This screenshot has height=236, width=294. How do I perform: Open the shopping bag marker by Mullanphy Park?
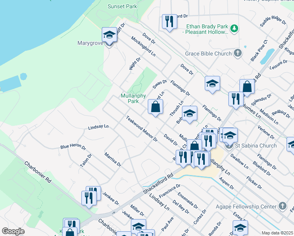[x=156, y=107]
